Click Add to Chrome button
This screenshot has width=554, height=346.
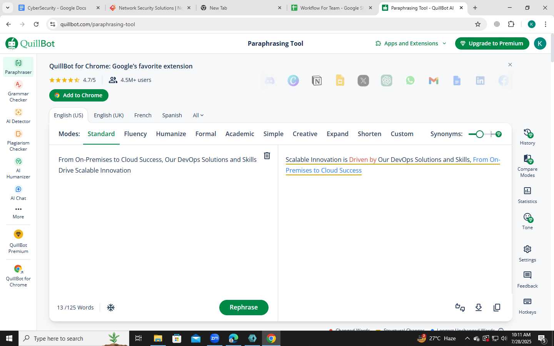click(x=79, y=95)
